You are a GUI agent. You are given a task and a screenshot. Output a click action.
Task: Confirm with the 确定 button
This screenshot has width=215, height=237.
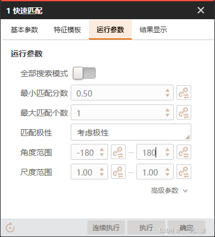[186, 227]
